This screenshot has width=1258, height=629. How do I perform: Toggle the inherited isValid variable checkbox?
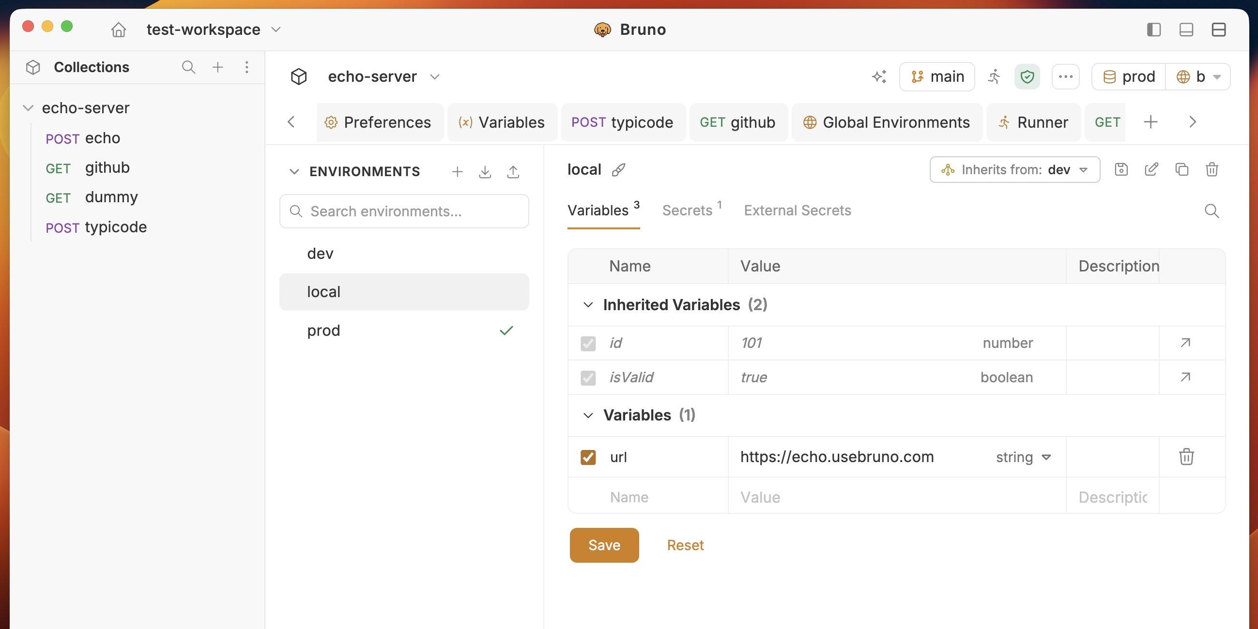coord(588,377)
